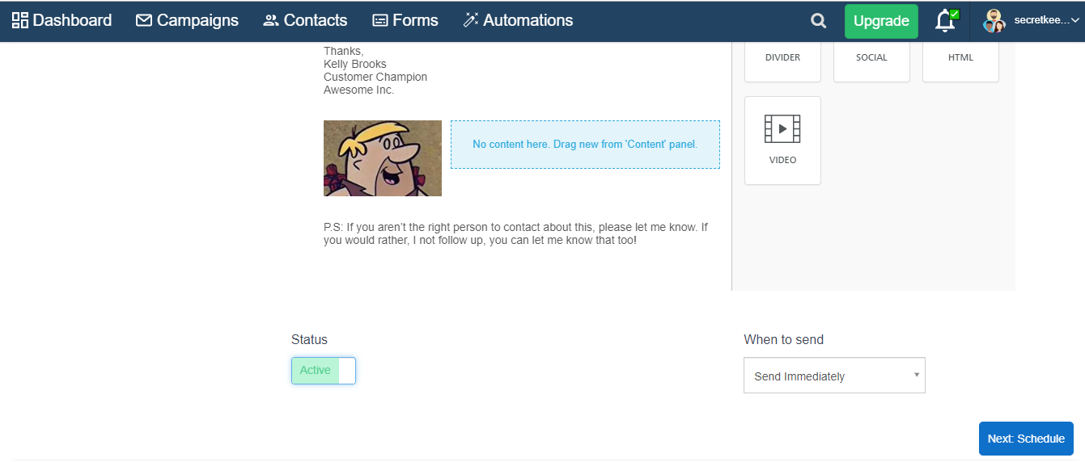The height and width of the screenshot is (462, 1085).
Task: Click the Next: Schedule button
Action: (1026, 439)
